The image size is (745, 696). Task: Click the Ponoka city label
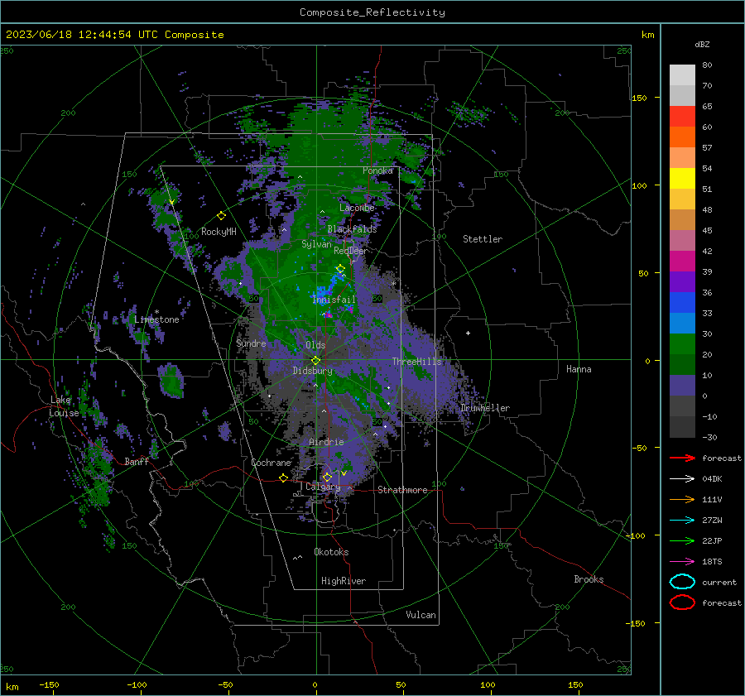click(377, 170)
